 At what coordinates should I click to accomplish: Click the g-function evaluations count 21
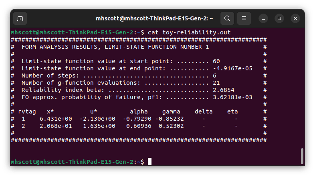coord(216,83)
